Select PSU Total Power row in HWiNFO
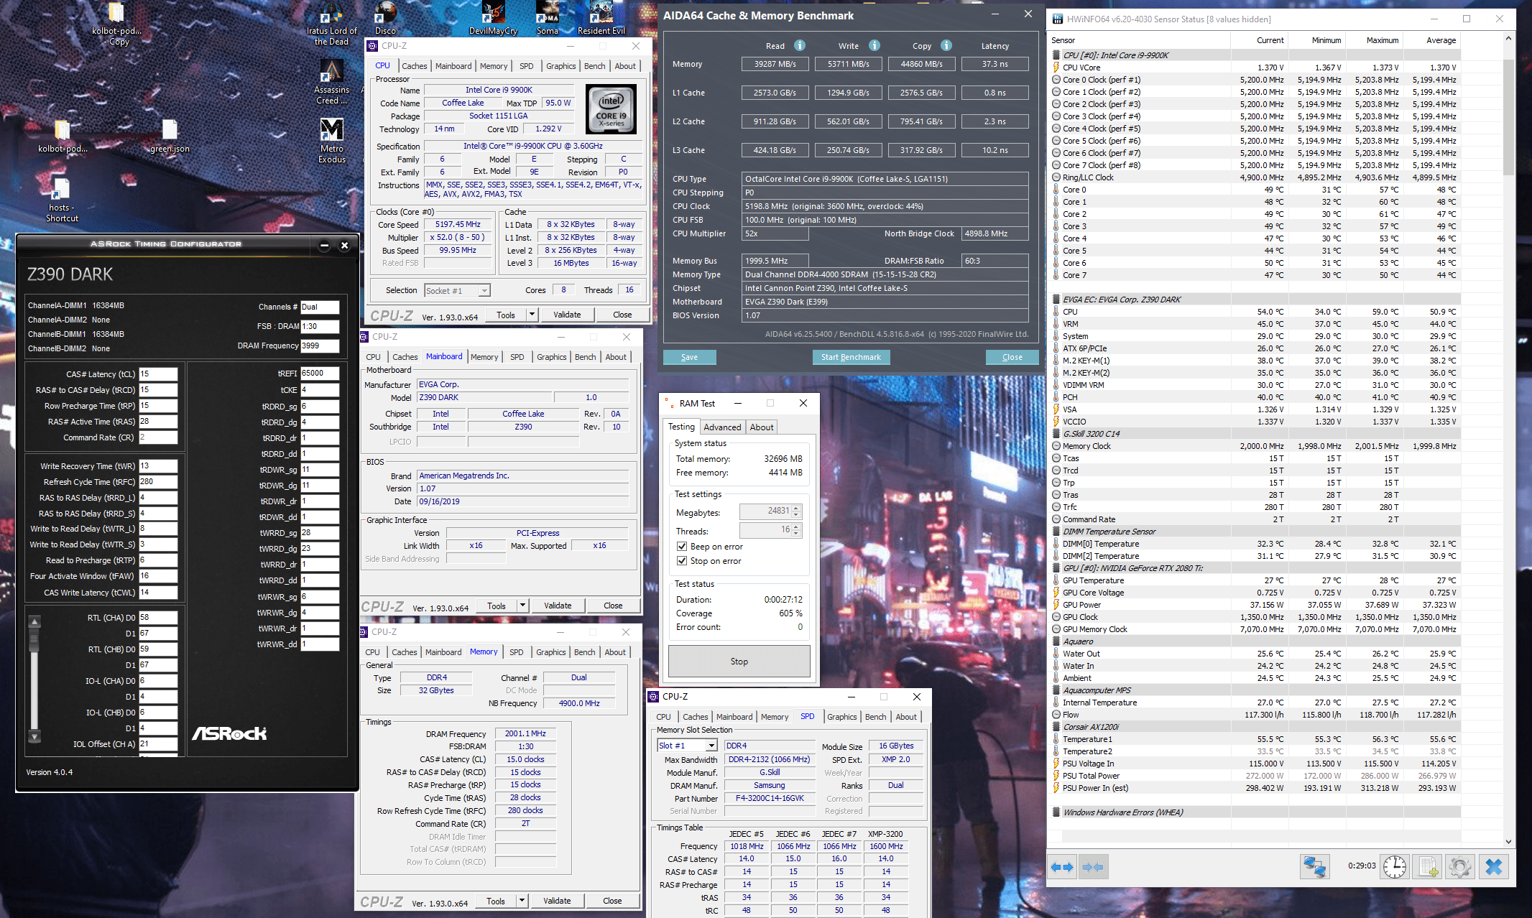The width and height of the screenshot is (1532, 918). tap(1256, 776)
